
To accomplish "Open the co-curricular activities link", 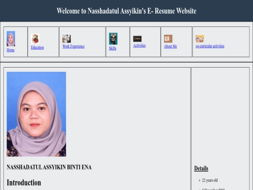I will pyautogui.click(x=210, y=46).
